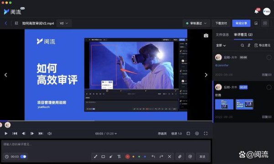This screenshot has width=274, height=164.
Task: Search comments with the magnifier icon
Action: click(x=242, y=46)
